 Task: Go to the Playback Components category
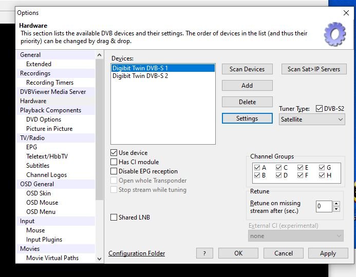click(x=50, y=110)
